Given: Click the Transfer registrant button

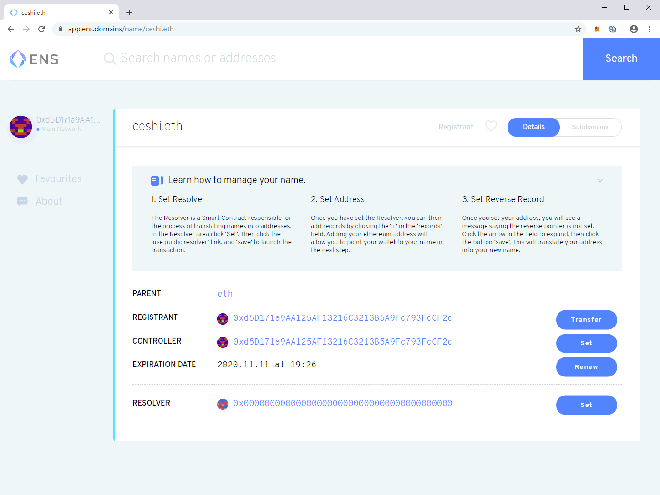Looking at the screenshot, I should click(587, 320).
